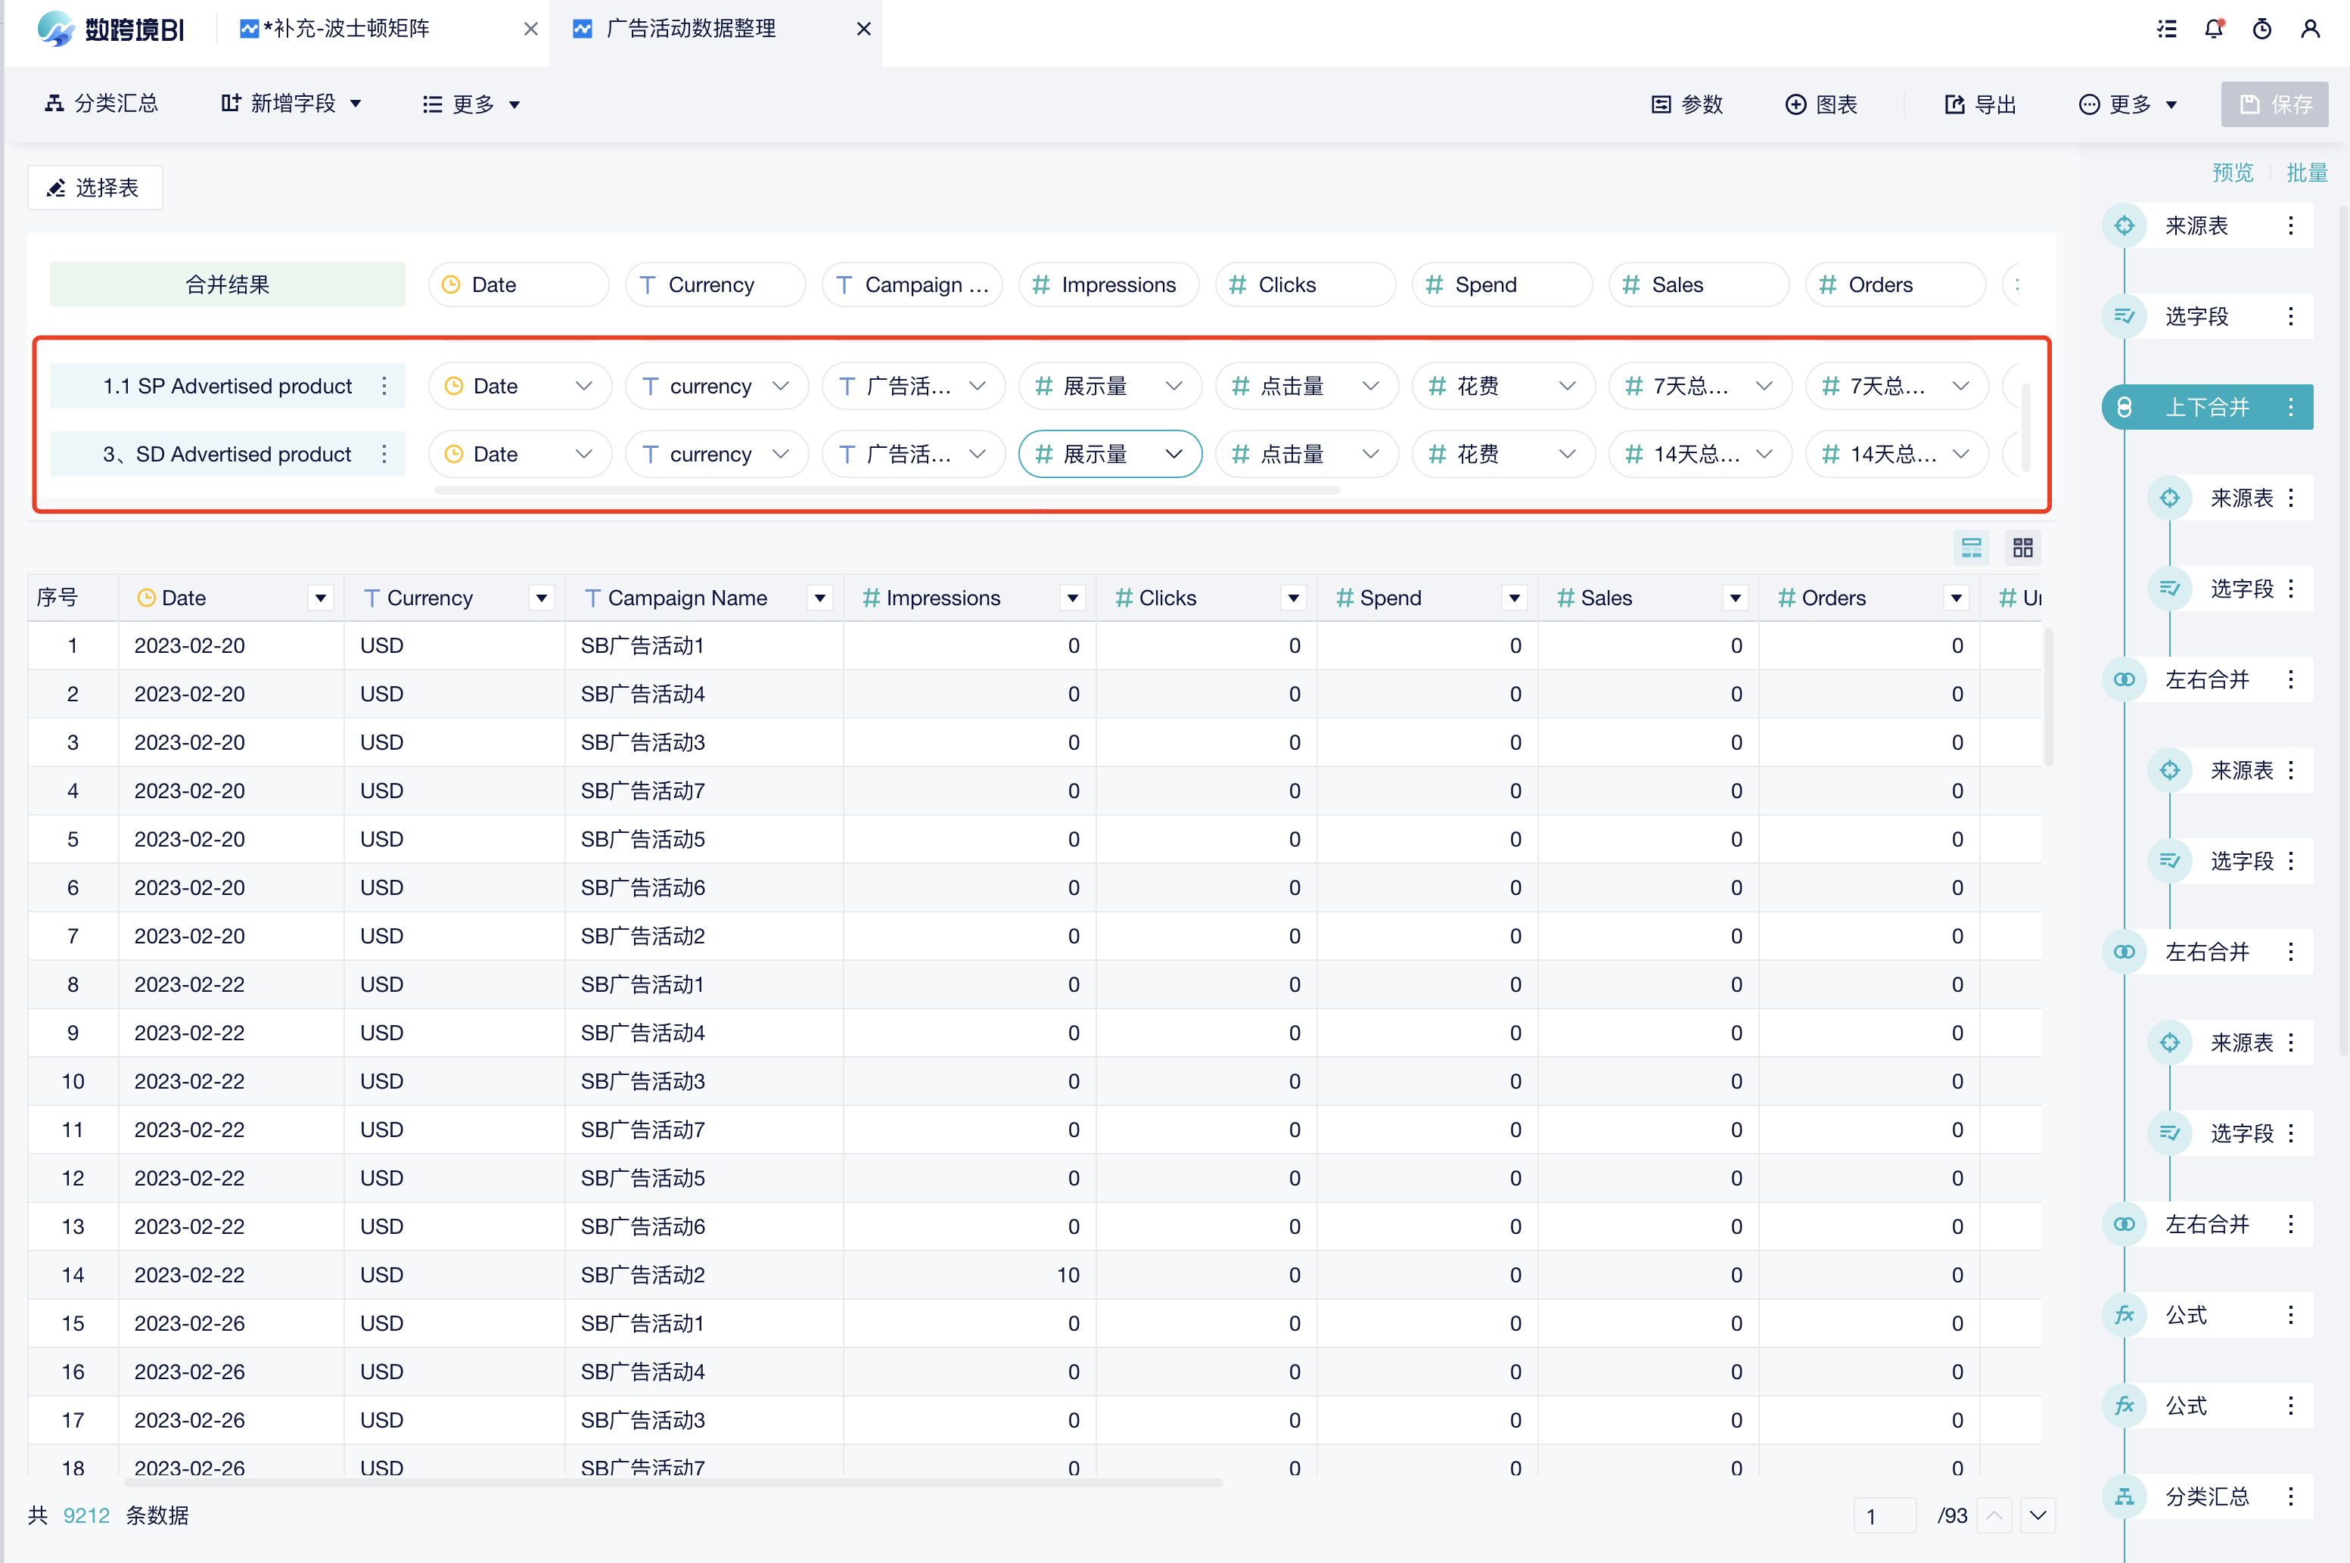Click the 9212 total record count
The height and width of the screenshot is (1563, 2350).
pos(87,1515)
